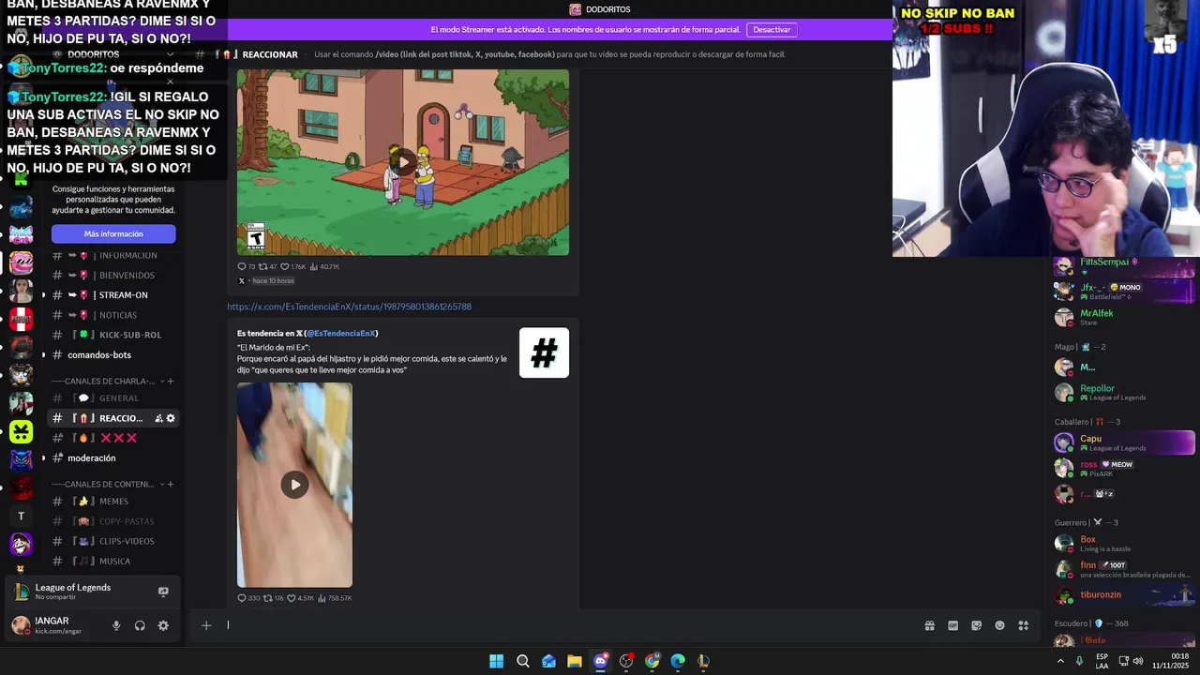This screenshot has width=1200, height=675.
Task: Open the MEMES channel
Action: (x=113, y=502)
